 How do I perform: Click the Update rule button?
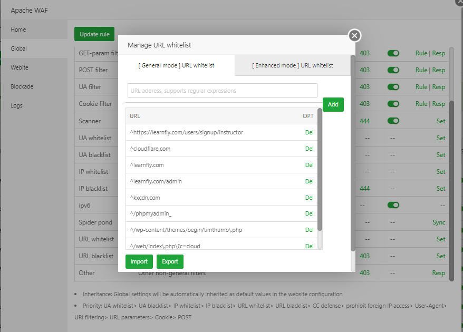94,34
